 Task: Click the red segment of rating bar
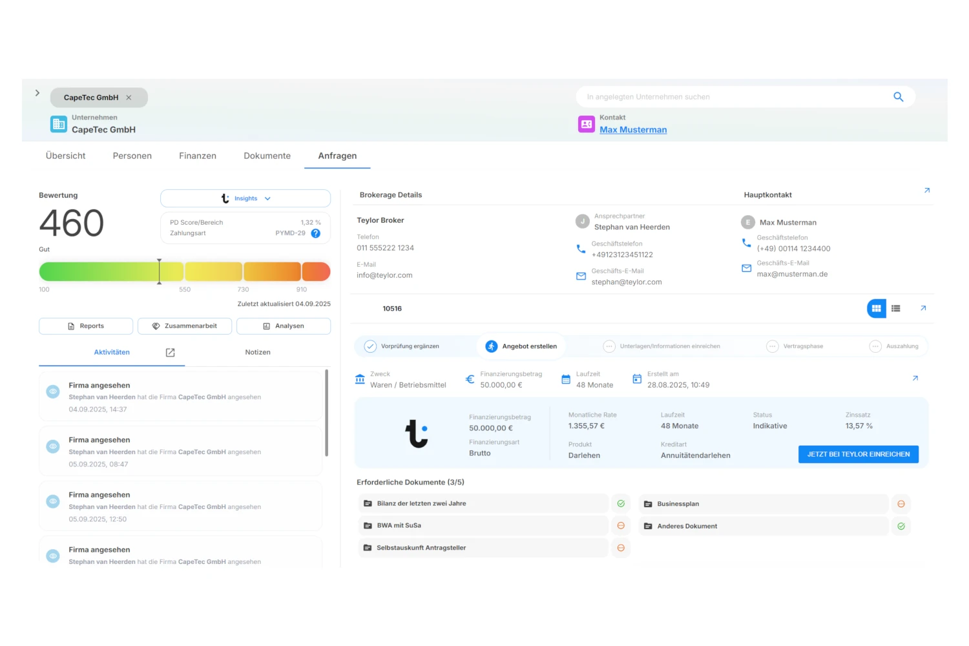(316, 271)
